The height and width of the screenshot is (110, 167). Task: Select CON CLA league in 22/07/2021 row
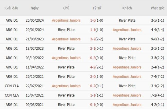click(12, 86)
